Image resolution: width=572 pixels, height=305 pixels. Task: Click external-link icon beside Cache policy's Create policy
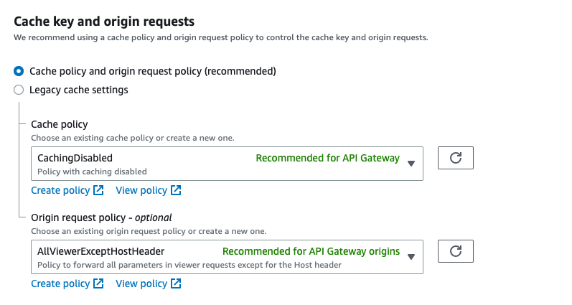(x=98, y=190)
